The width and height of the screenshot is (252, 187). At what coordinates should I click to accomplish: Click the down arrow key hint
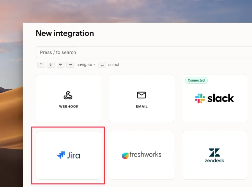pyautogui.click(x=51, y=65)
